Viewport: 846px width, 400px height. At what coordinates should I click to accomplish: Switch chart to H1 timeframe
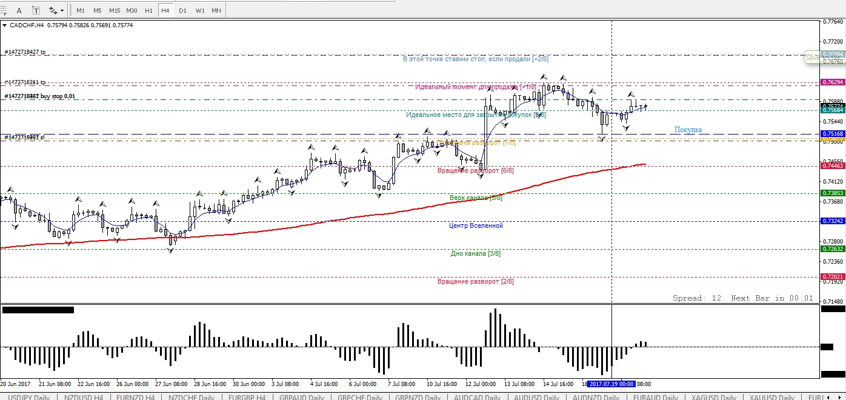coord(149,10)
